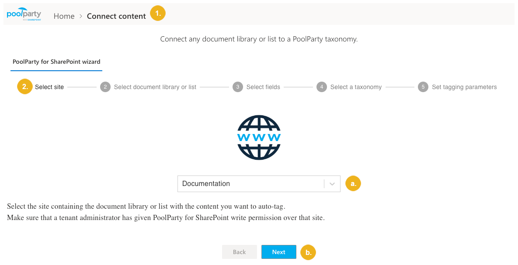Click the yellow b. annotation marker
The height and width of the screenshot is (265, 518).
pos(308,252)
